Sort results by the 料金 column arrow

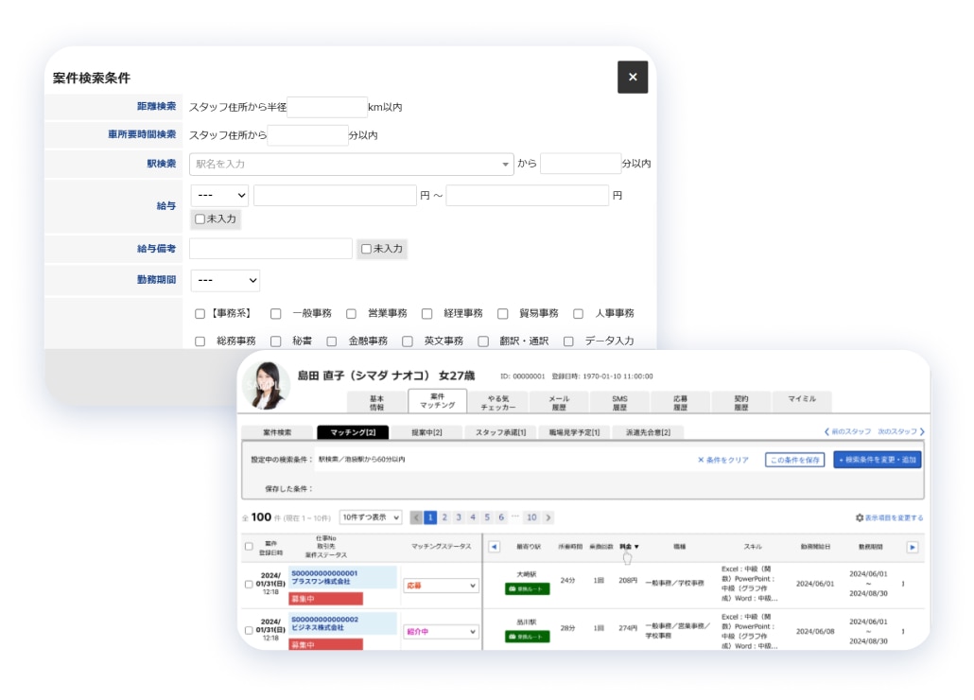pyautogui.click(x=638, y=546)
